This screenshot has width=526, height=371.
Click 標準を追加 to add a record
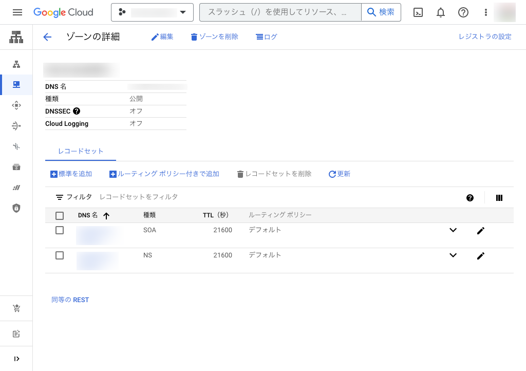click(71, 174)
